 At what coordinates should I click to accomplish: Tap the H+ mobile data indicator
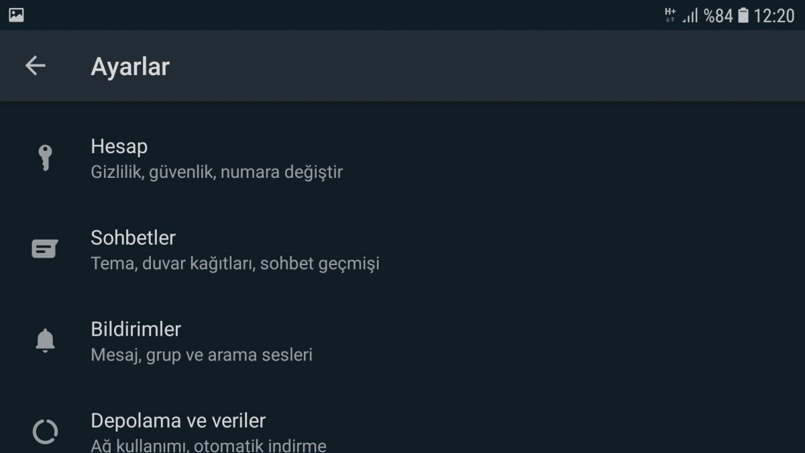pos(669,15)
